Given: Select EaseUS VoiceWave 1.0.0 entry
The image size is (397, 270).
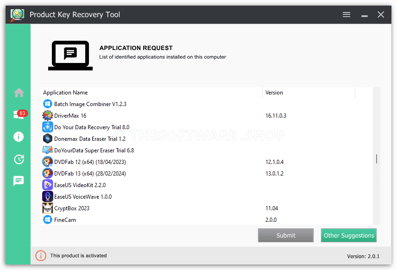Looking at the screenshot, I should [x=83, y=197].
